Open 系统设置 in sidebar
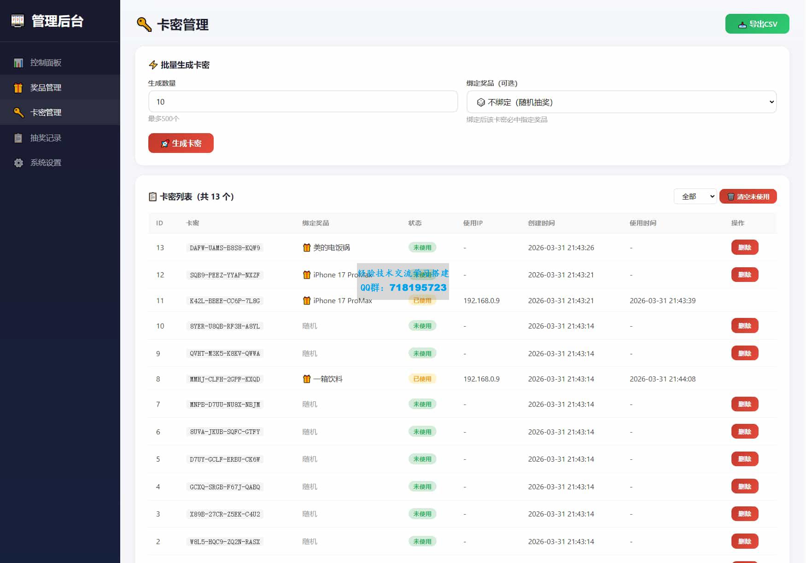 click(x=60, y=163)
